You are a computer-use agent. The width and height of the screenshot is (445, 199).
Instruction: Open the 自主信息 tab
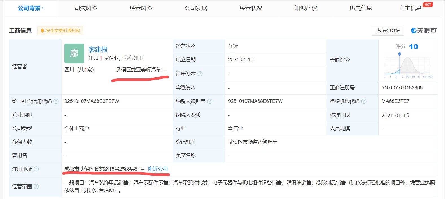click(411, 8)
